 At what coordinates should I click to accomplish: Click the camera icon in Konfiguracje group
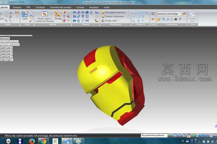176,19
